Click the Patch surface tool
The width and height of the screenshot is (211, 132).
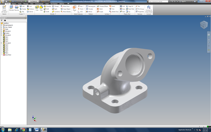(x=112, y=6)
